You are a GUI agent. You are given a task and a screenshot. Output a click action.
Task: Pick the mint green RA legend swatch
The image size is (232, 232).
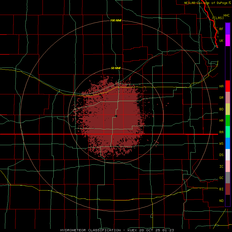(x=228, y=132)
